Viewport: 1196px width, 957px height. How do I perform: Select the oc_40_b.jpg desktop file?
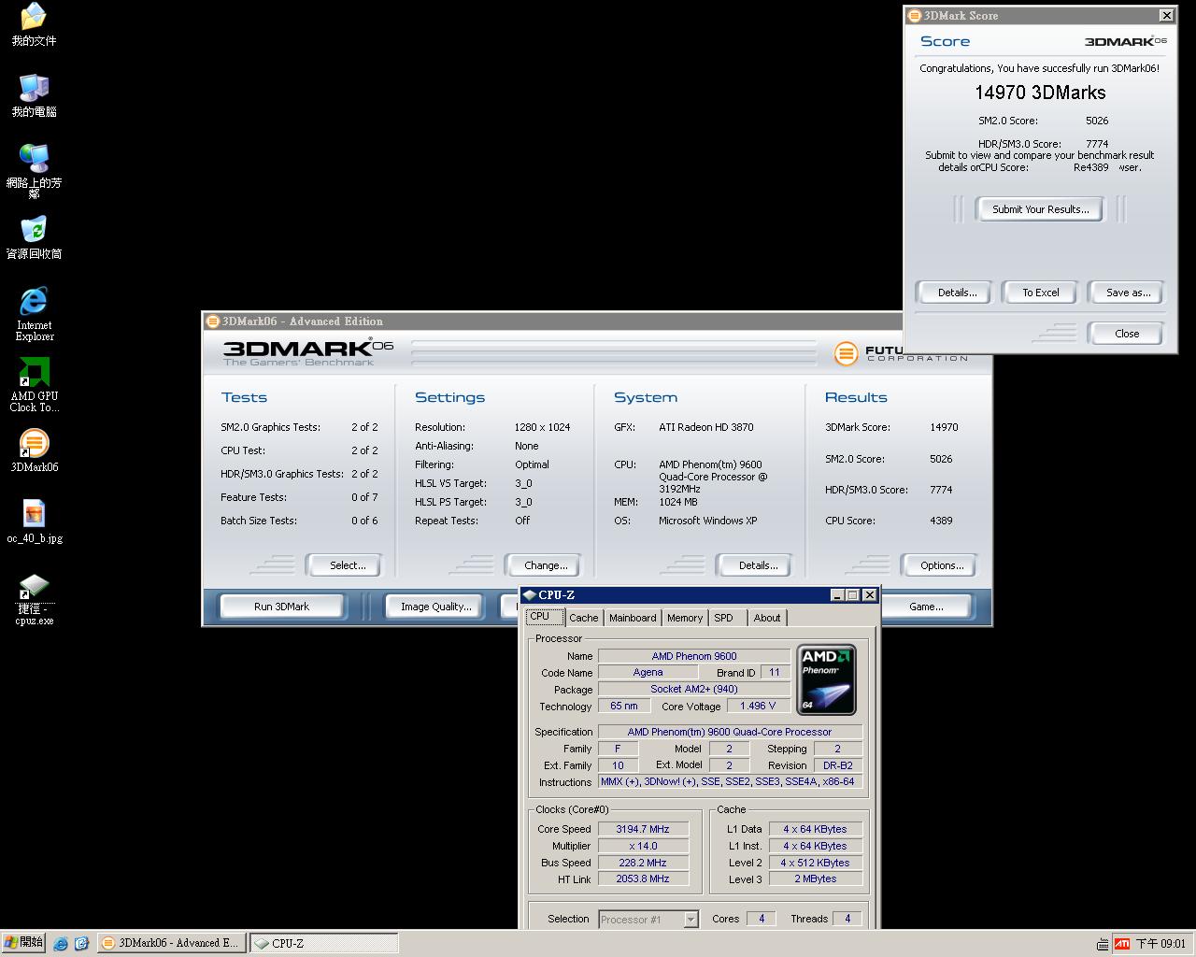(34, 521)
